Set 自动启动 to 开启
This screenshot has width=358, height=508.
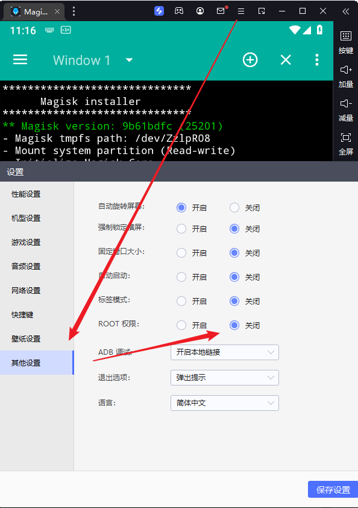click(x=181, y=277)
